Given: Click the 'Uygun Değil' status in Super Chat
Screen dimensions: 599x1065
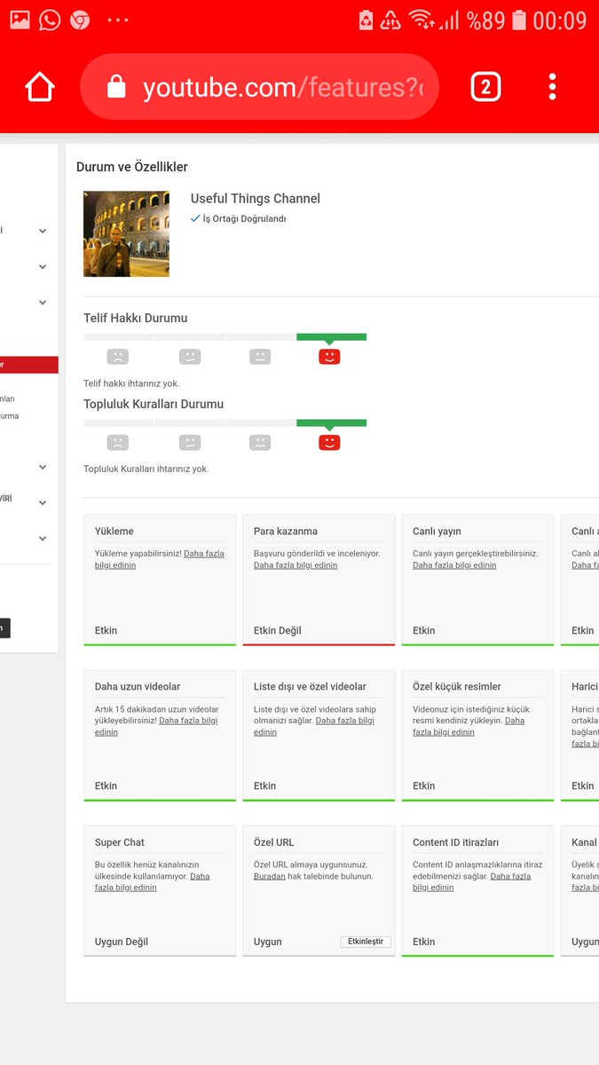Looking at the screenshot, I should click(122, 942).
